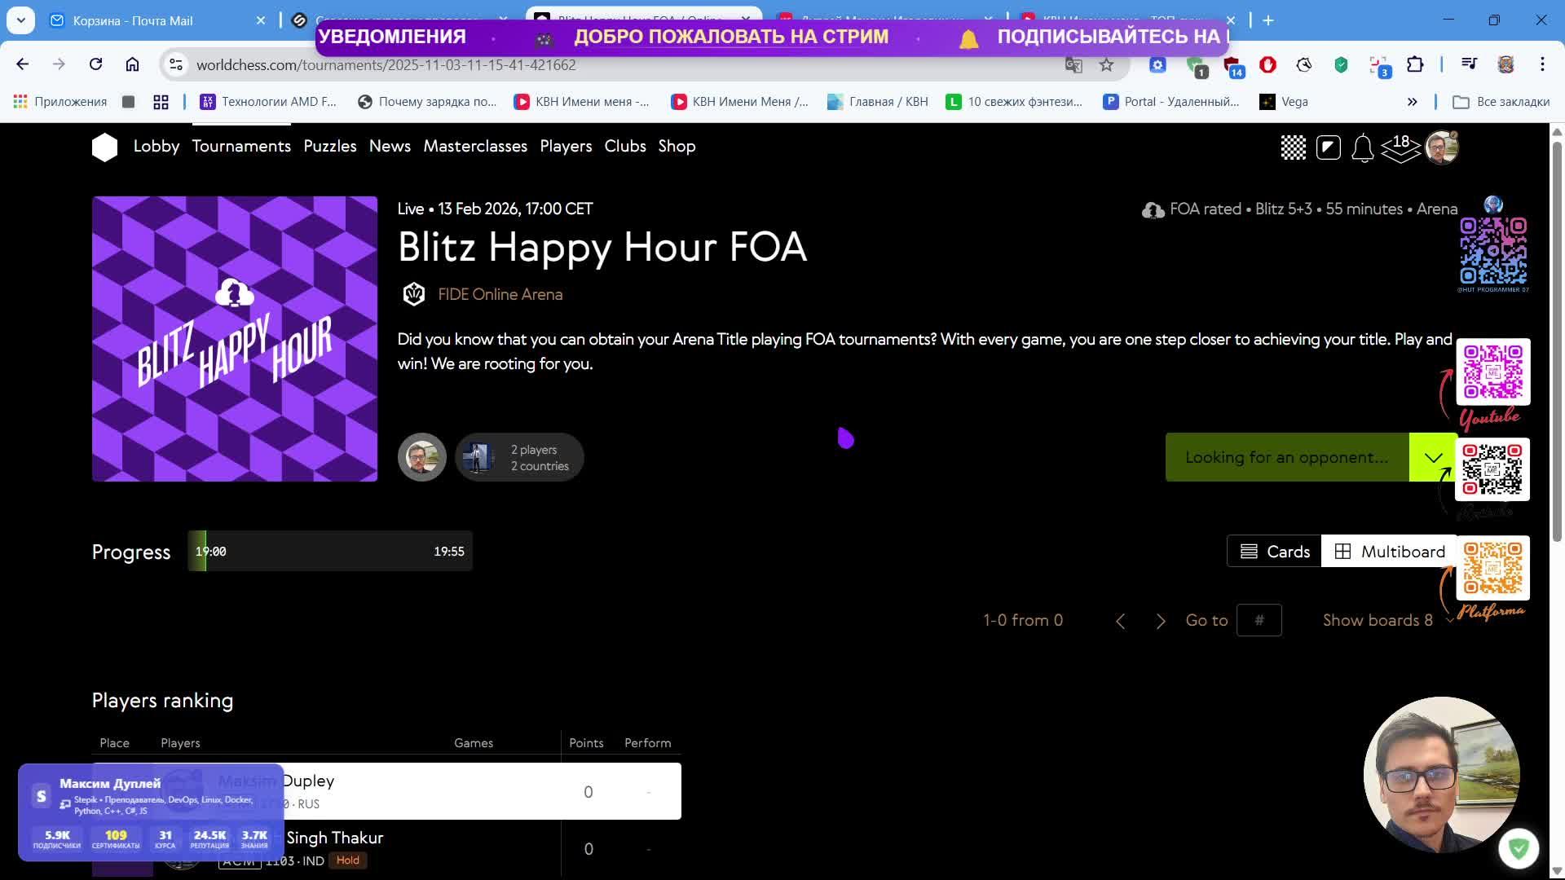Click the World Chess hexagon logo

(x=104, y=147)
